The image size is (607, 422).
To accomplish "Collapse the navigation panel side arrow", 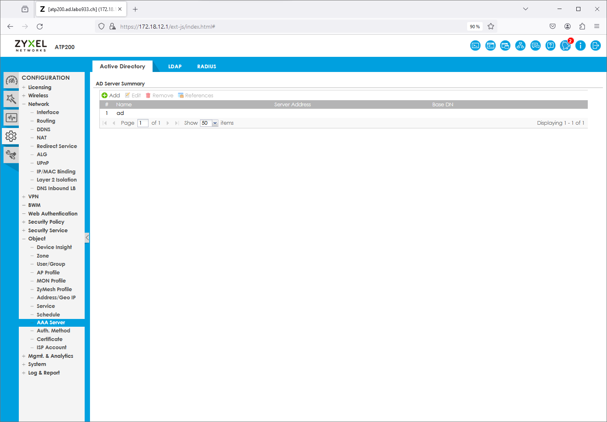I will click(x=87, y=238).
